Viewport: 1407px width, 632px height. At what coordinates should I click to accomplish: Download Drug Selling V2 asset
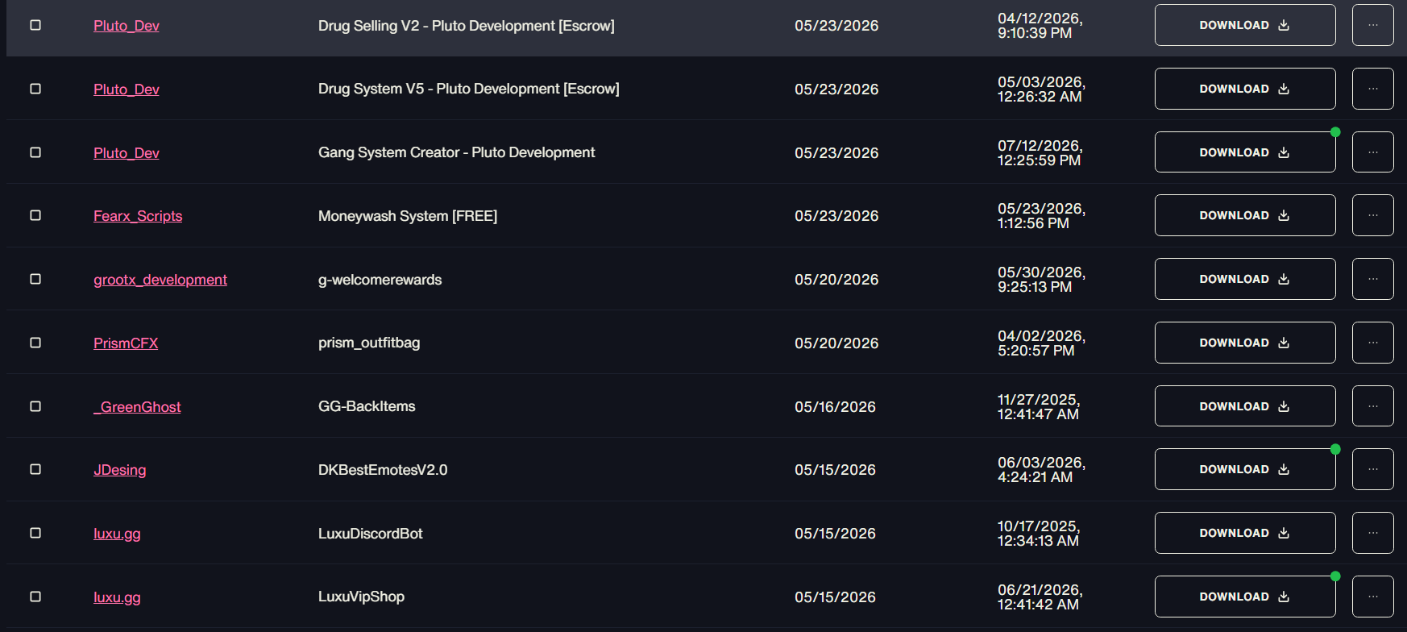click(1245, 25)
